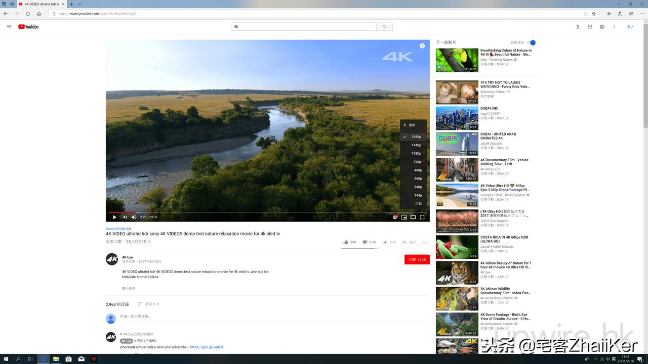
Task: Select 1080p quality
Action: pos(413,153)
